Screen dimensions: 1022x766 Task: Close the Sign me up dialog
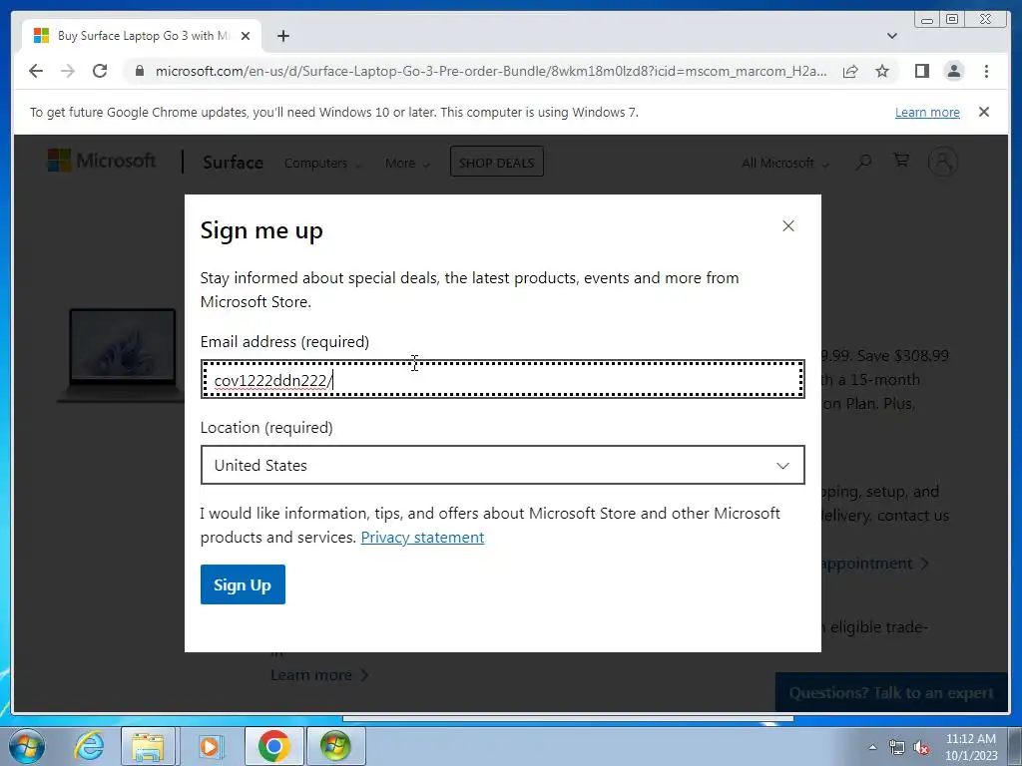tap(788, 226)
